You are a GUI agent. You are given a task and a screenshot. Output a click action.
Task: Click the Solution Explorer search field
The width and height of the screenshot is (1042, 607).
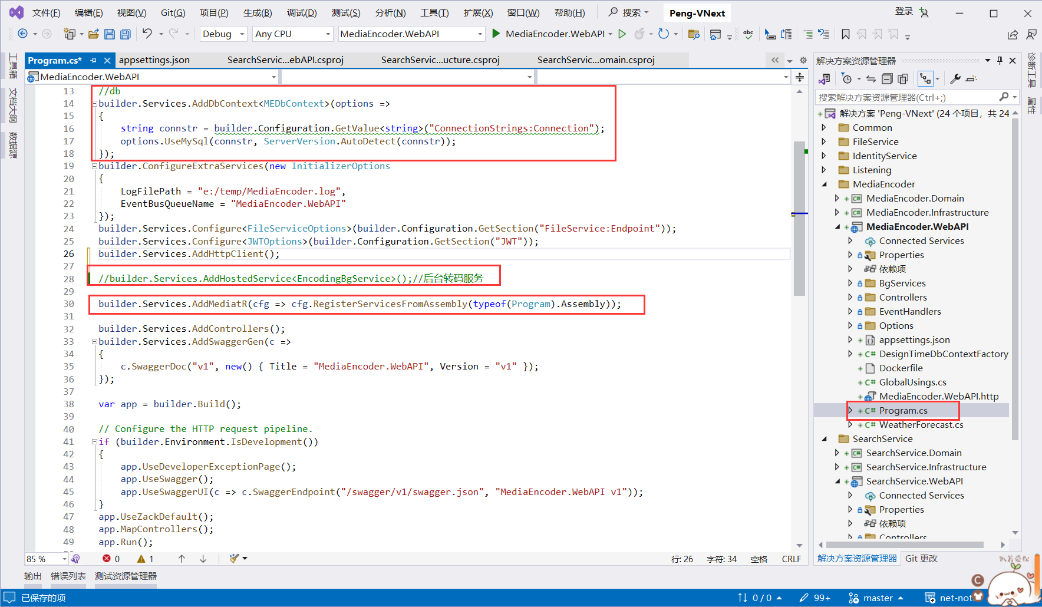(917, 97)
